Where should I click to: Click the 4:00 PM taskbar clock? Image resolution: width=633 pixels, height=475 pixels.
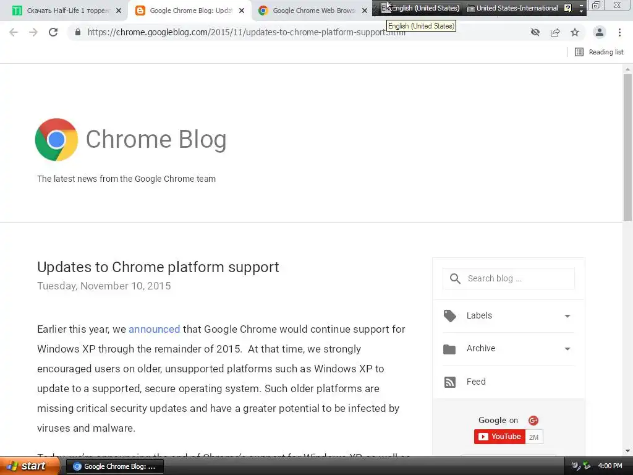point(610,466)
